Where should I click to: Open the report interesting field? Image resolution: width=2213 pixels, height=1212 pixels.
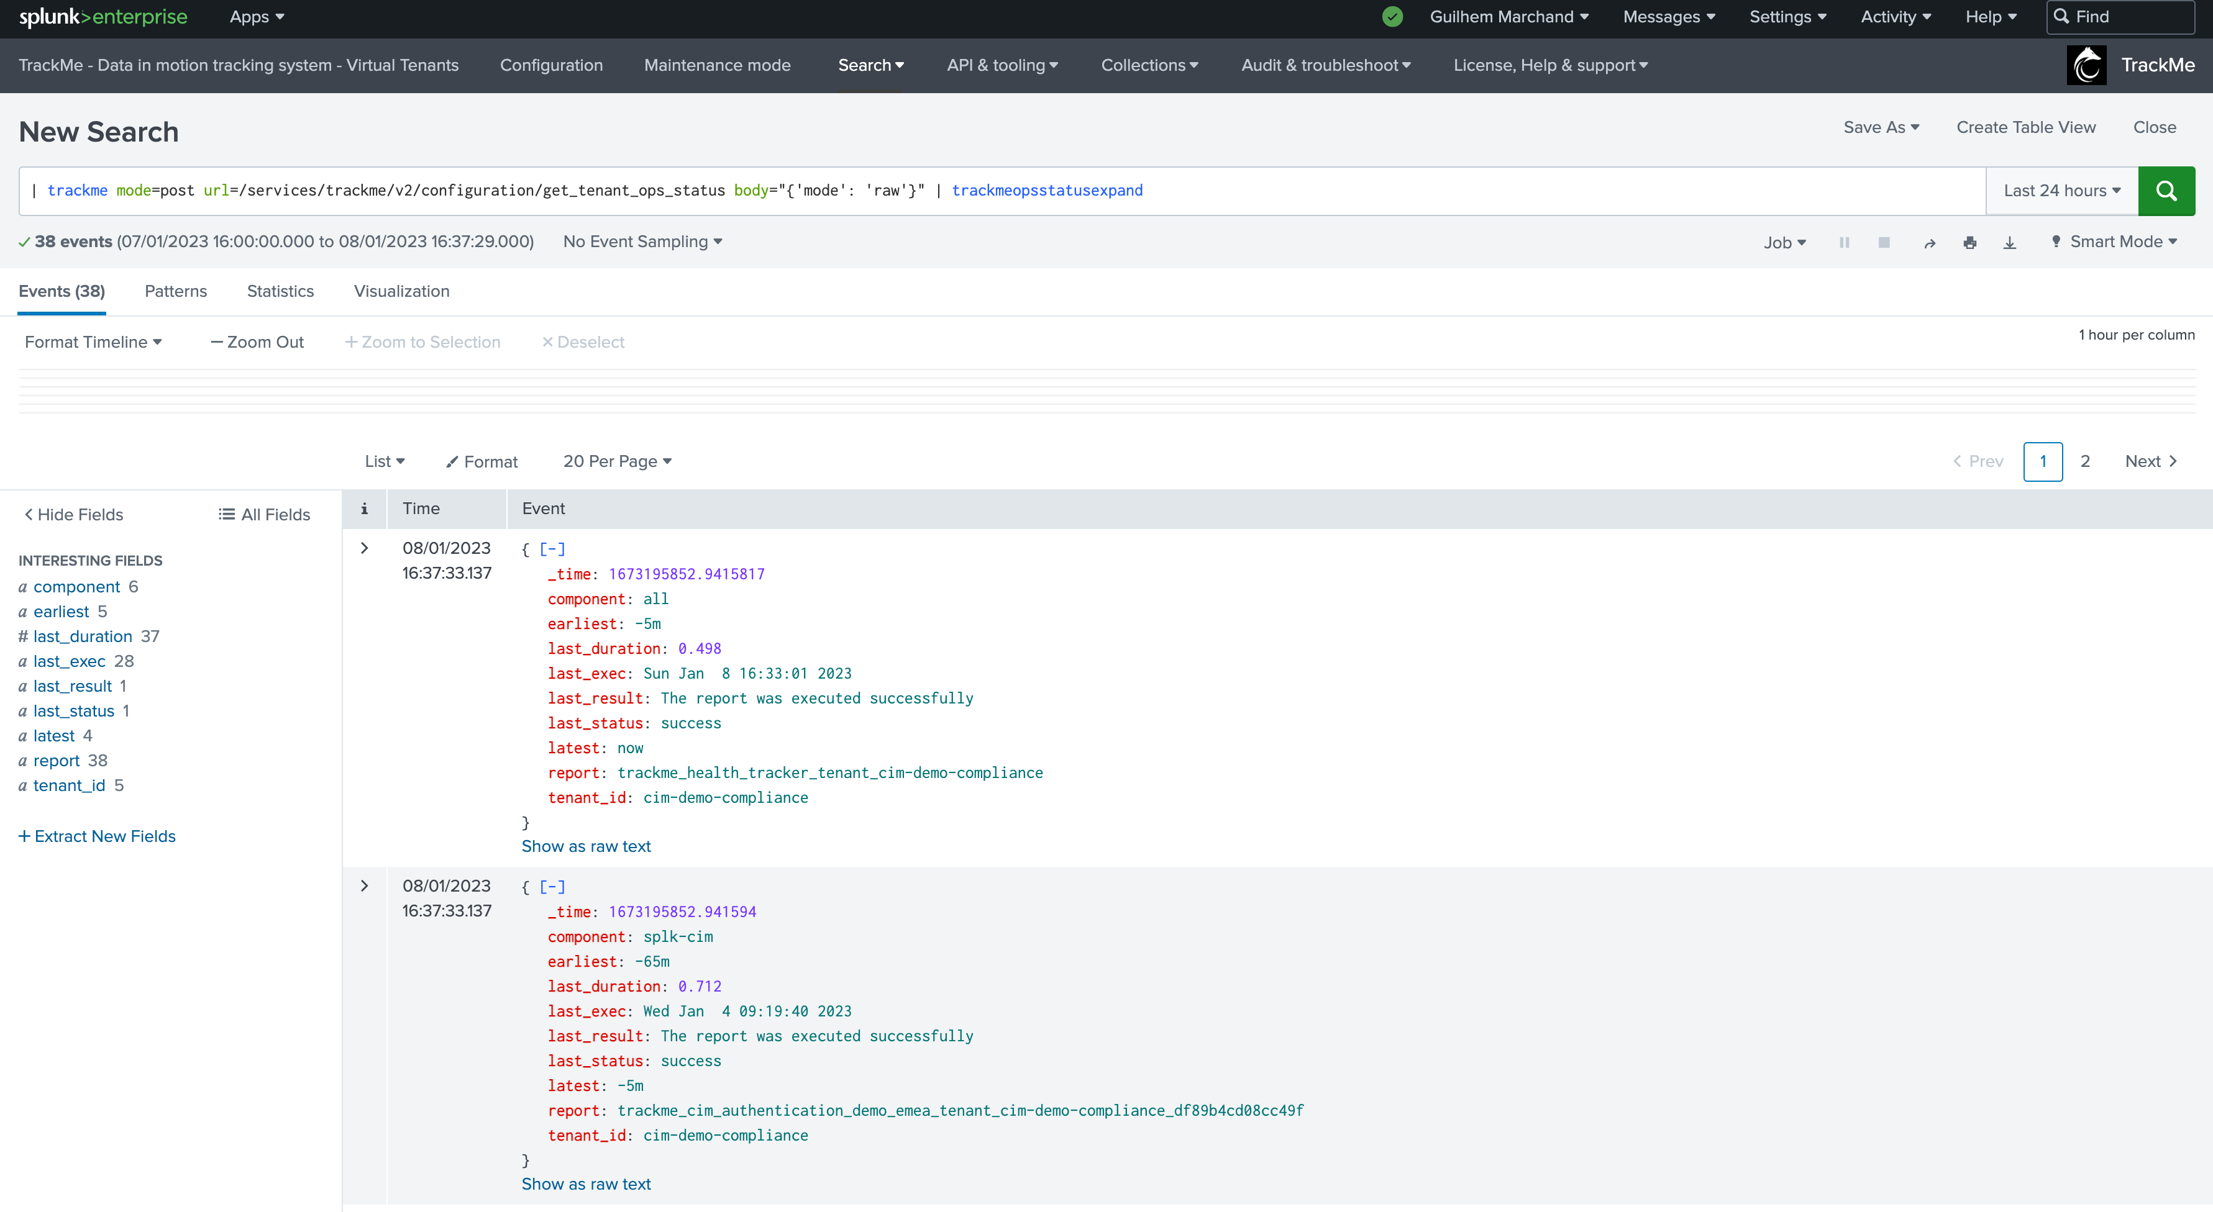click(57, 761)
